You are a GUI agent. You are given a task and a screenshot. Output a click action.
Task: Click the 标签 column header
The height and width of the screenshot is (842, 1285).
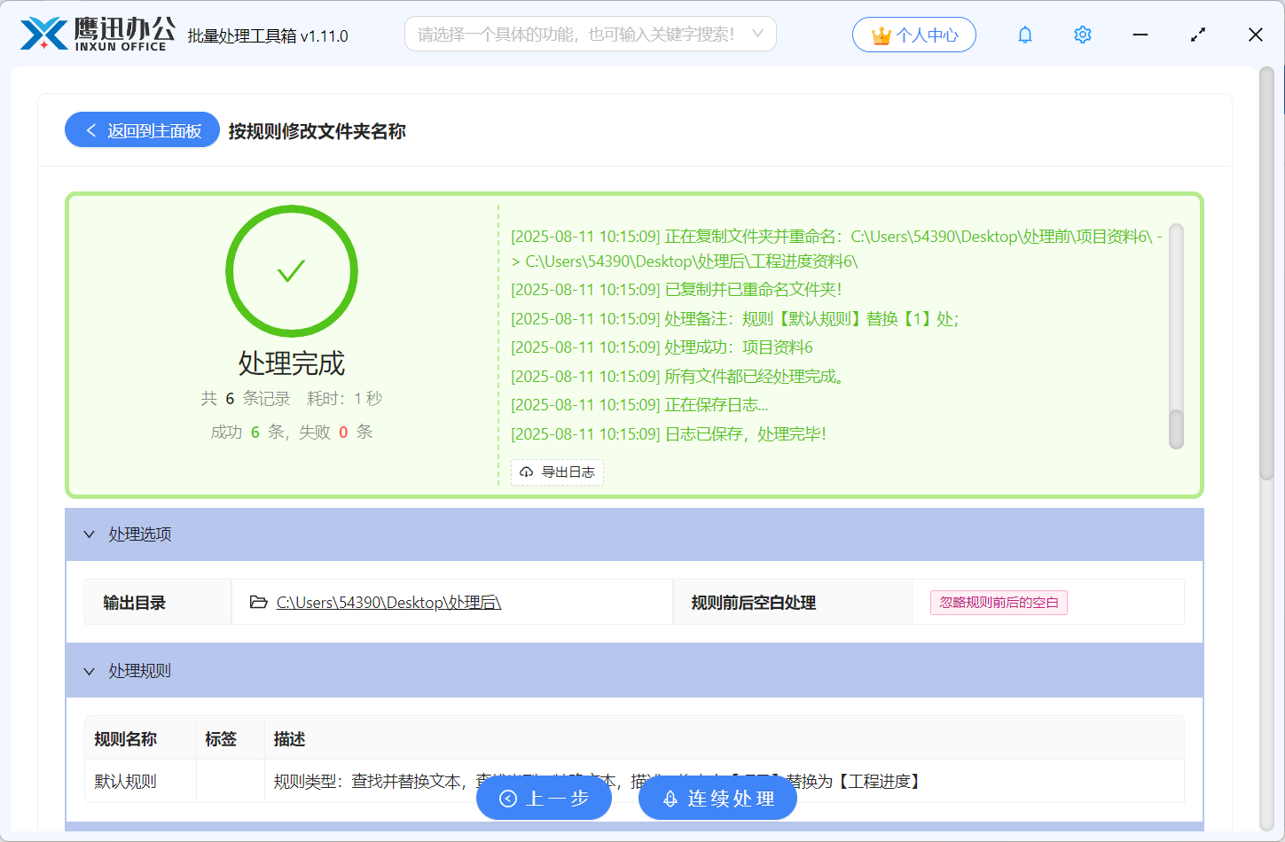click(231, 738)
